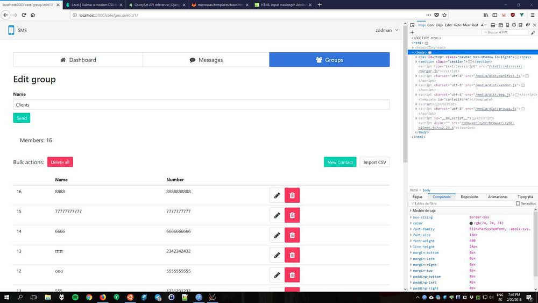Expand the head element in the inspector
The image size is (538, 303).
click(x=413, y=48)
